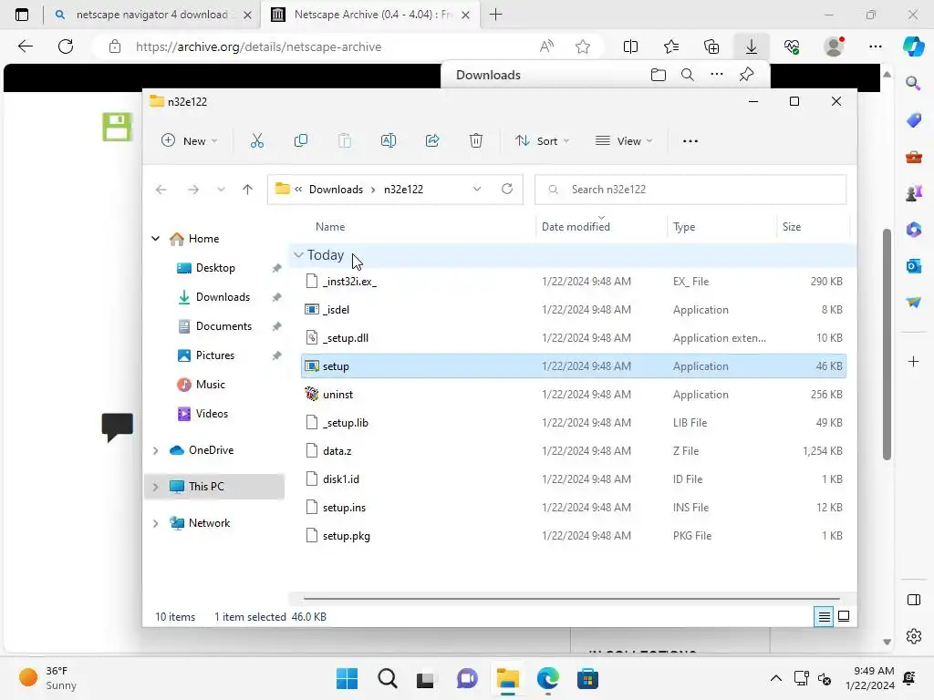934x700 pixels.
Task: Select Downloads in navigation pane
Action: (223, 297)
